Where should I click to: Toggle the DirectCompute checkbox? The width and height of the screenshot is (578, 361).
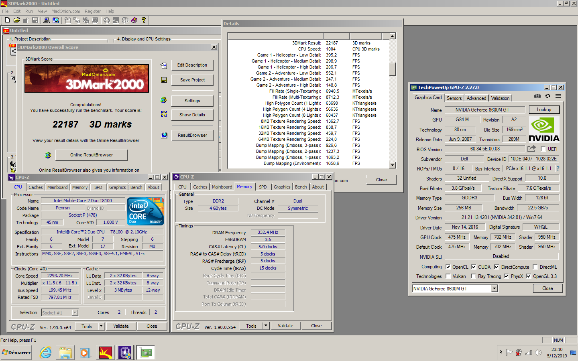coord(497,267)
